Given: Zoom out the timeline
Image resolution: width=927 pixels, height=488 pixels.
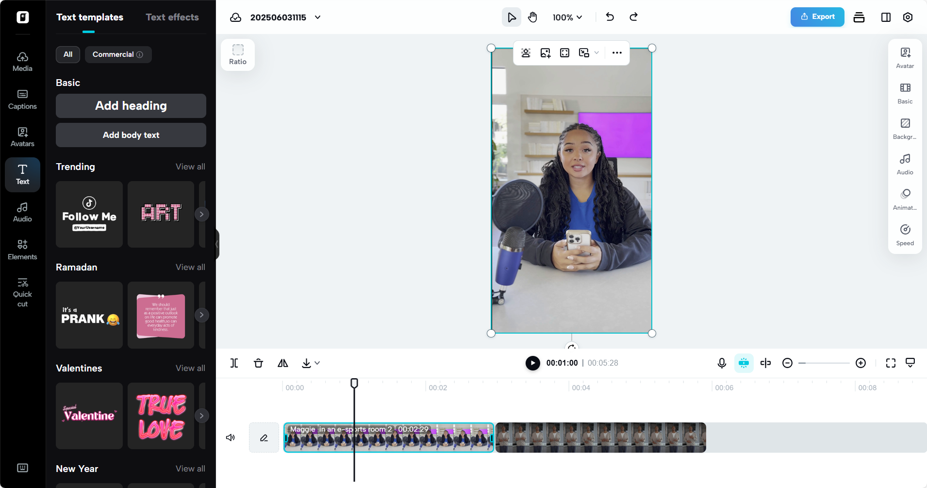Looking at the screenshot, I should [x=787, y=363].
